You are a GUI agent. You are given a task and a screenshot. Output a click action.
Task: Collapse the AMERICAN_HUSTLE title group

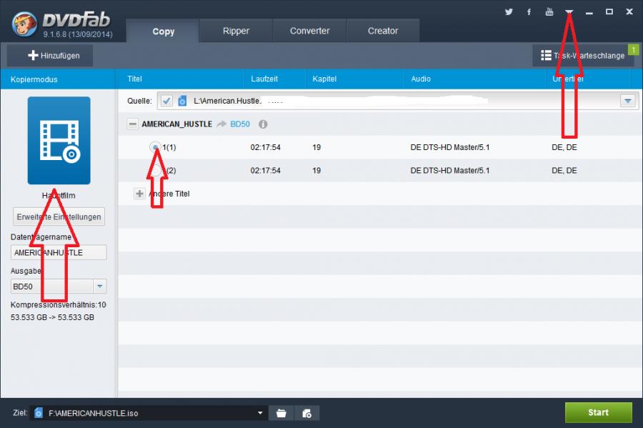132,124
